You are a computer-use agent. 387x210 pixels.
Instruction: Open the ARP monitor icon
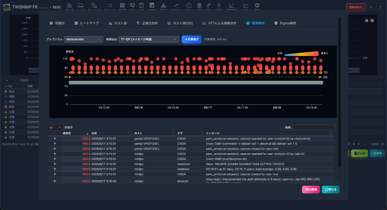(200, 5)
